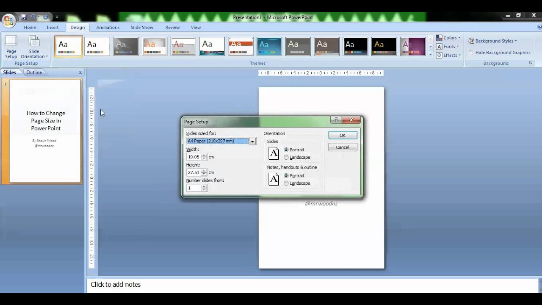The height and width of the screenshot is (305, 542).
Task: Move up one row in the themes gallery
Action: click(x=431, y=39)
